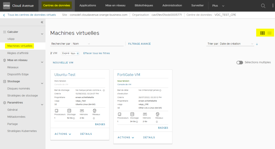This screenshot has height=149, width=275.
Task: Click Ubuntu-Test Mémoire icon
Action: tap(82, 111)
